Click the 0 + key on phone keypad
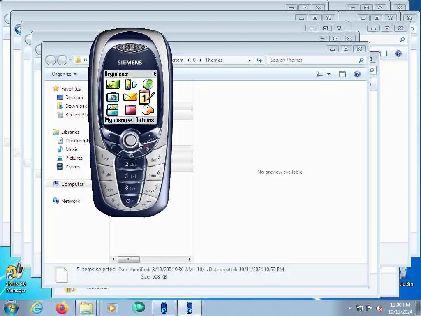The image size is (421, 316). tap(130, 201)
